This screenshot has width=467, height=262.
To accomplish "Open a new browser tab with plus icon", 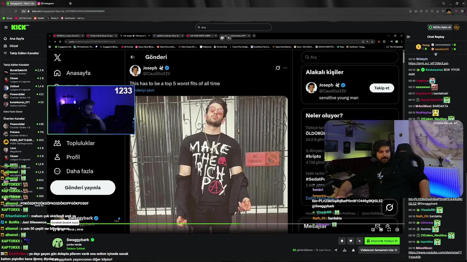I will (x=70, y=3).
